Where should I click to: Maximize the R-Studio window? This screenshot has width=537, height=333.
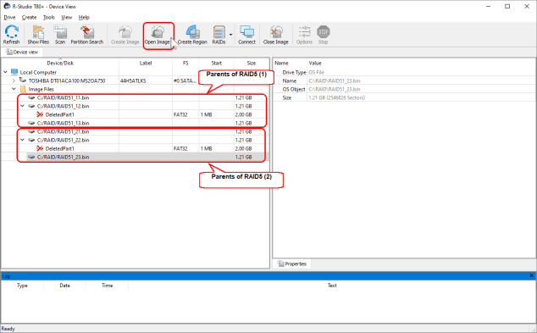[507, 6]
